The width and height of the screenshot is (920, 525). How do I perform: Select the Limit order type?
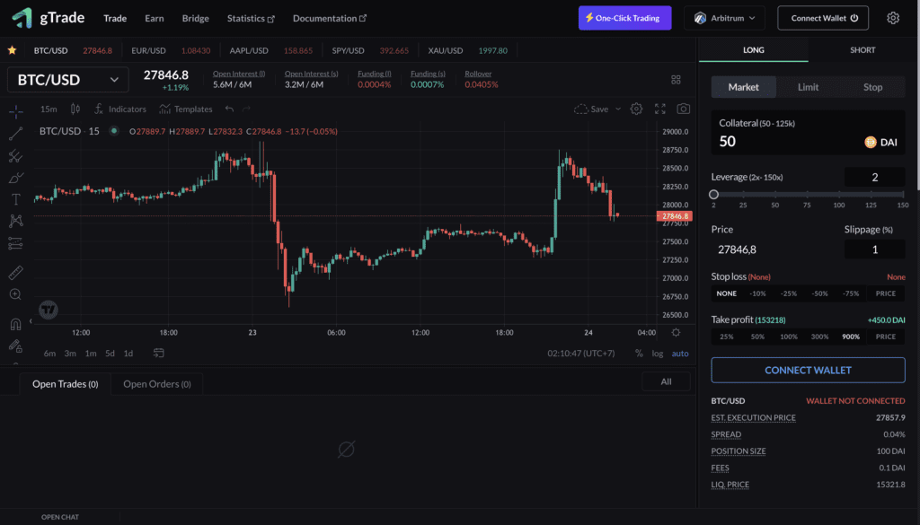pyautogui.click(x=808, y=87)
